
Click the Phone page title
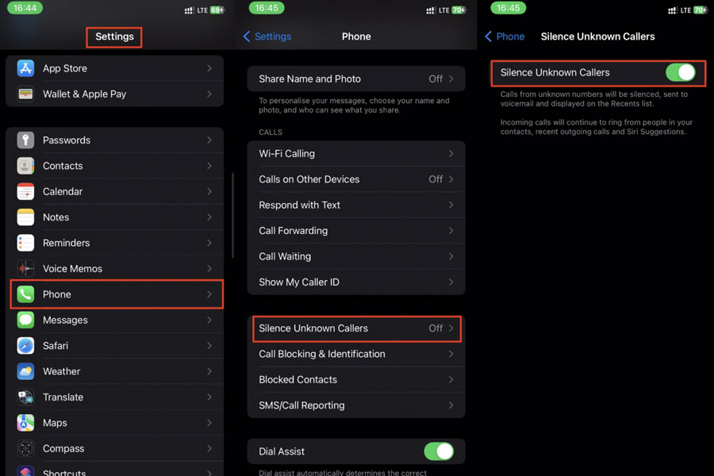point(356,36)
